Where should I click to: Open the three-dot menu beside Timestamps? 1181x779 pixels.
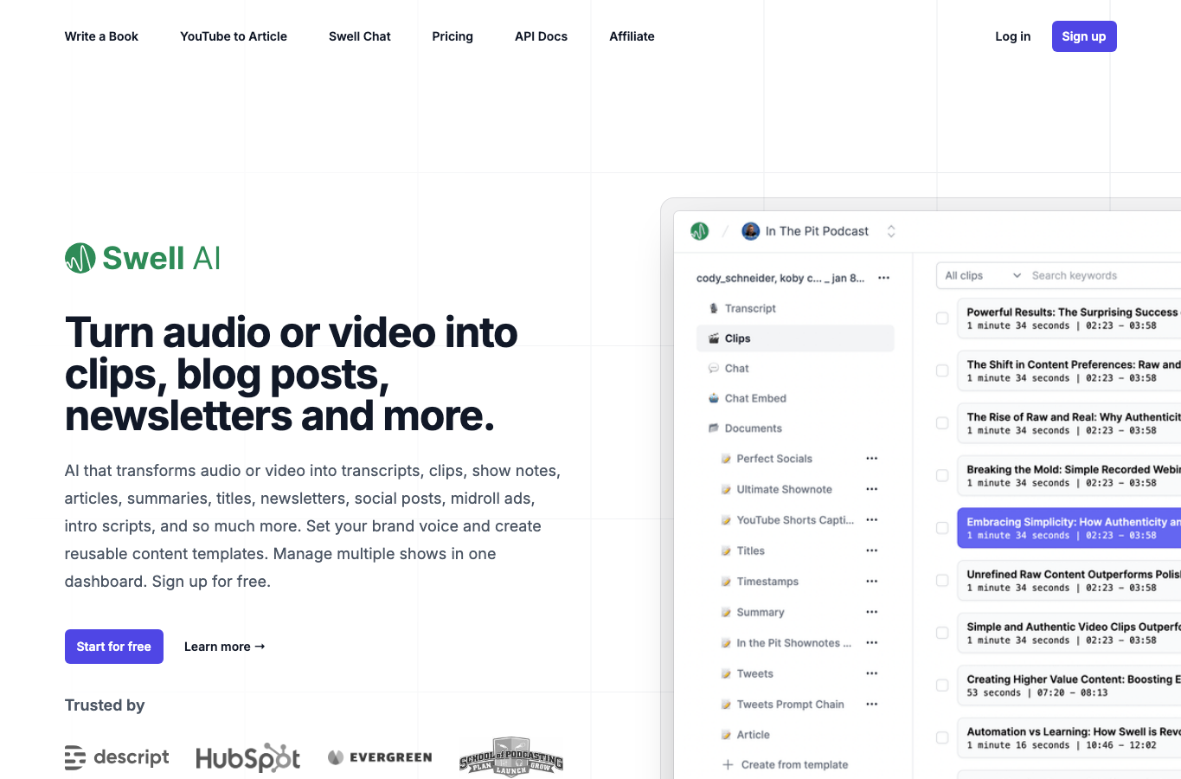point(872,582)
